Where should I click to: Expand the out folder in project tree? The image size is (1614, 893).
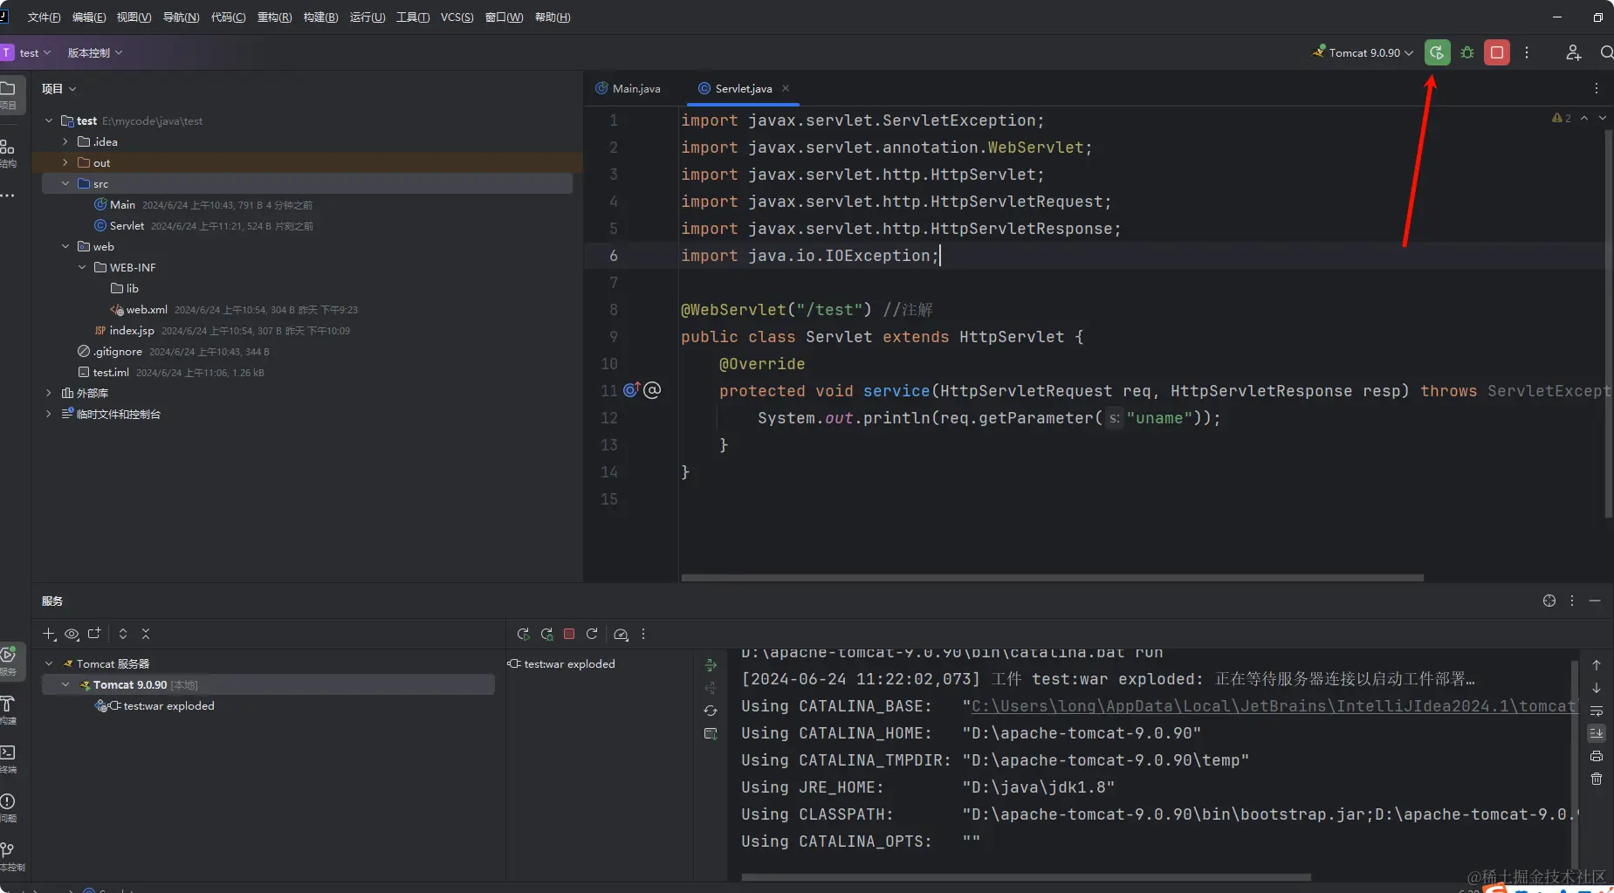[65, 162]
